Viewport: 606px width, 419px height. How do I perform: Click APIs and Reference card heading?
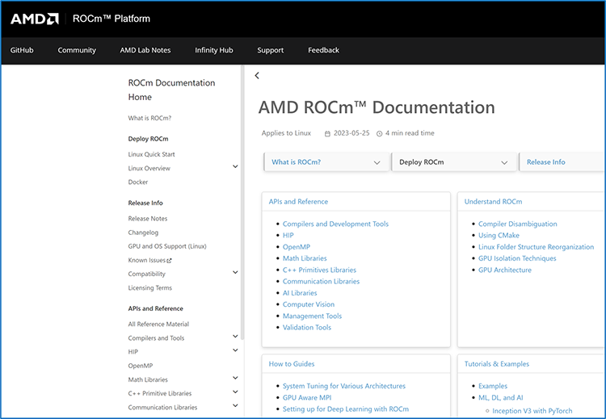pos(298,202)
